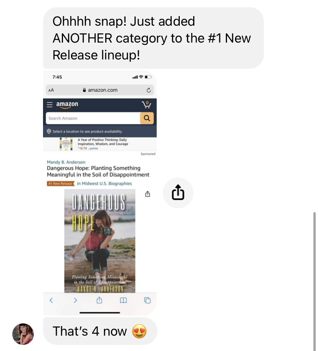
Task: Click the orange search magnifier button
Action: tap(147, 118)
